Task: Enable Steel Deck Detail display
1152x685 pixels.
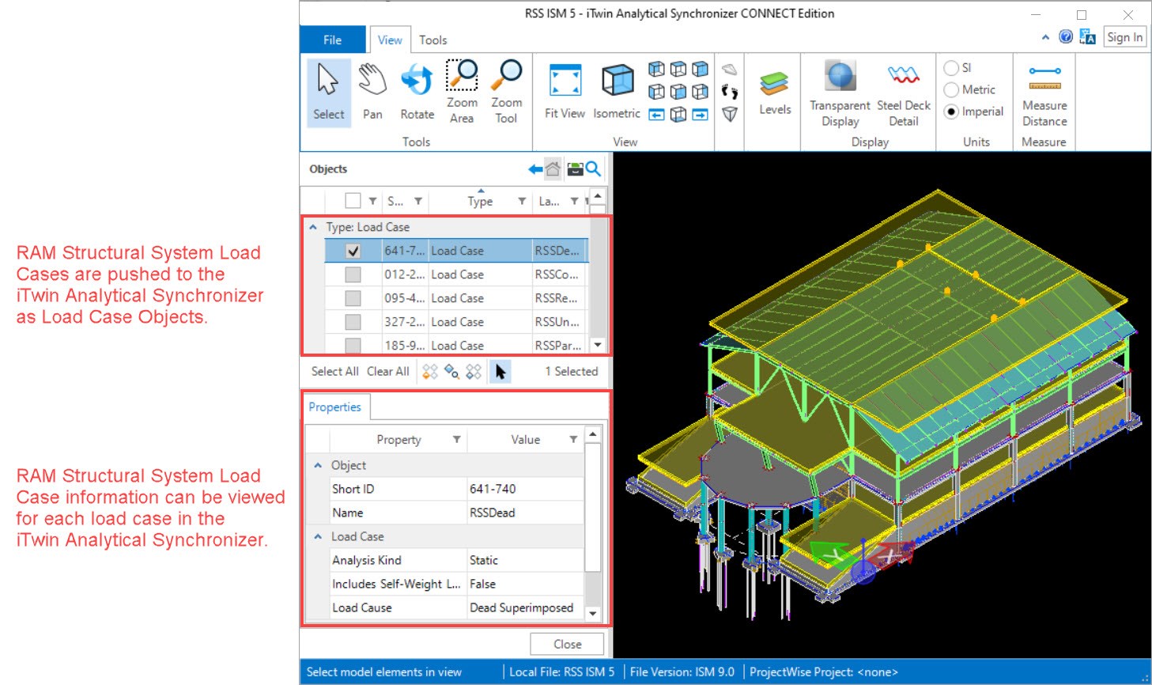Action: [x=903, y=93]
